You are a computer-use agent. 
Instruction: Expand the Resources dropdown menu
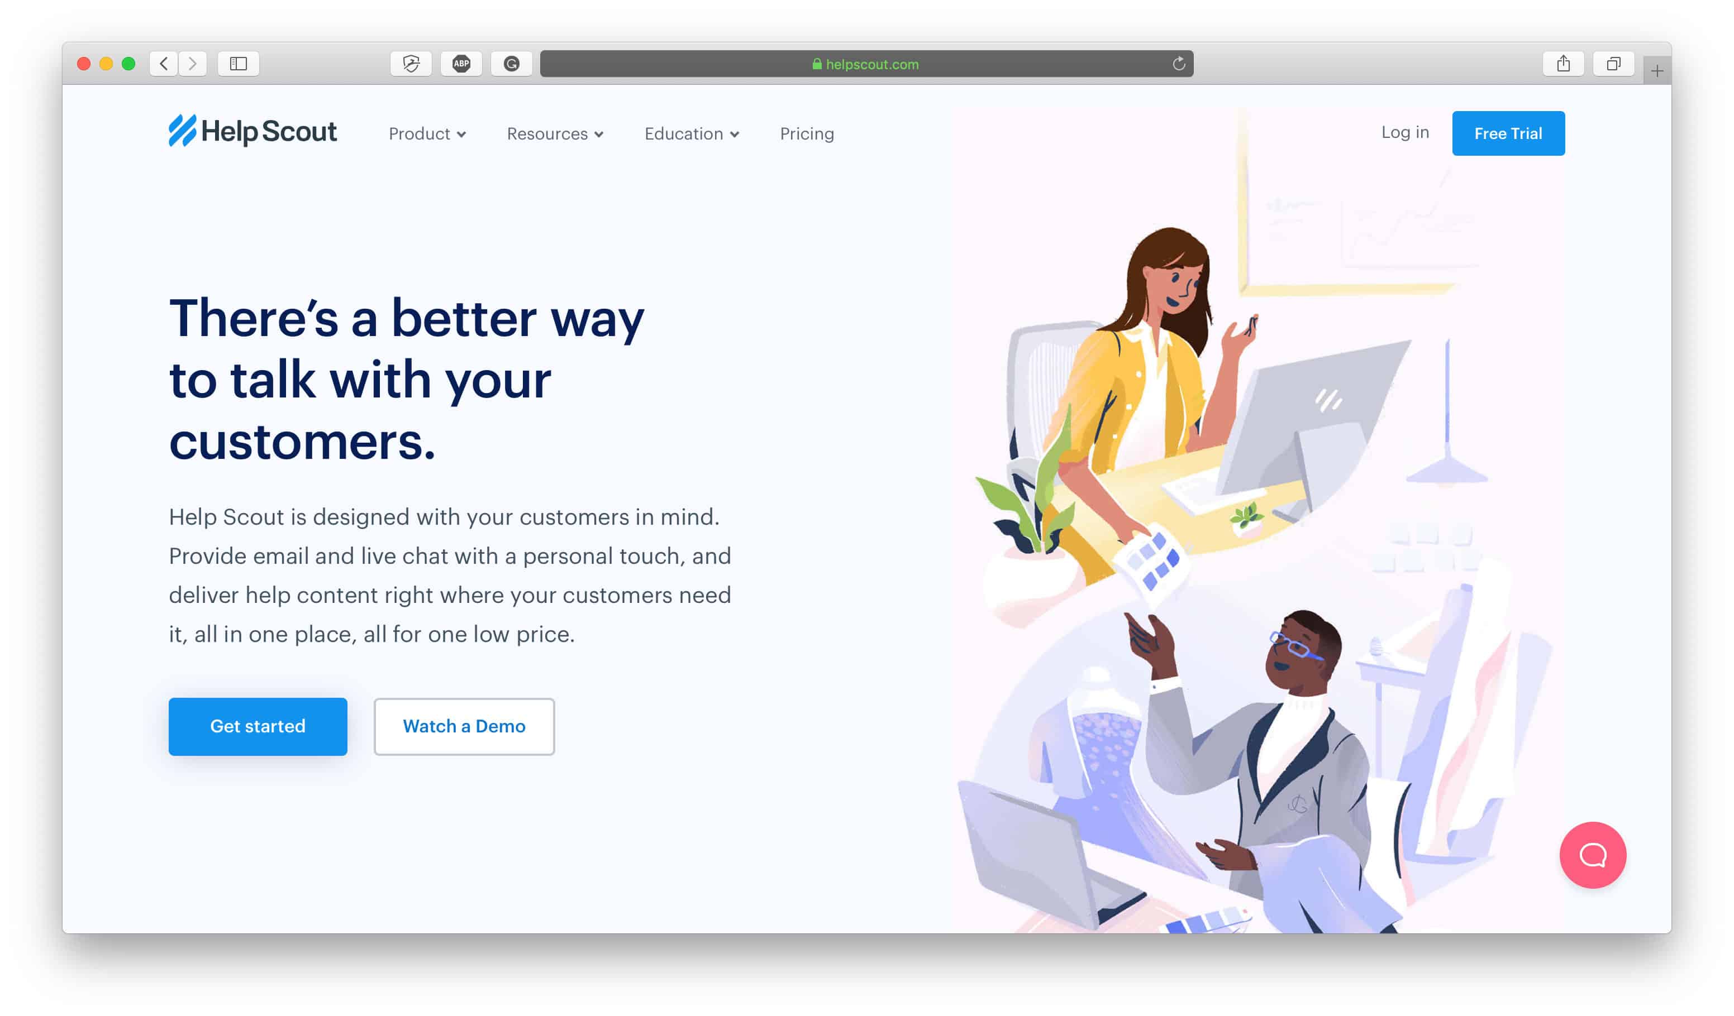pos(554,133)
